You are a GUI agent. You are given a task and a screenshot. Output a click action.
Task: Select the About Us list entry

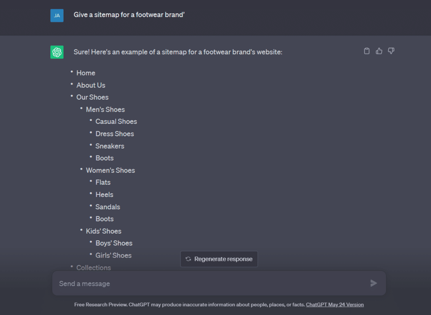[x=91, y=85]
